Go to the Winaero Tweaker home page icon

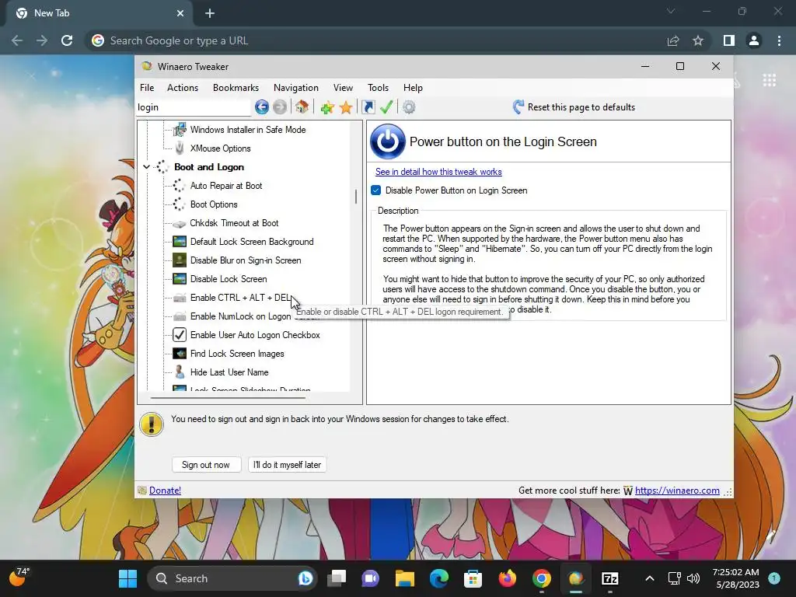[302, 107]
